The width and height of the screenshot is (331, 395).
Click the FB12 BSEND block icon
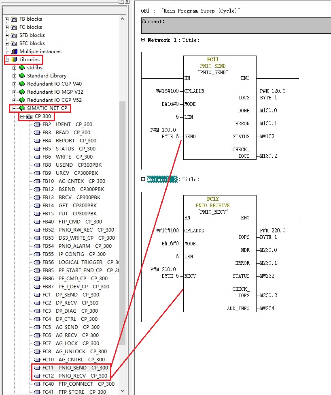click(x=37, y=189)
